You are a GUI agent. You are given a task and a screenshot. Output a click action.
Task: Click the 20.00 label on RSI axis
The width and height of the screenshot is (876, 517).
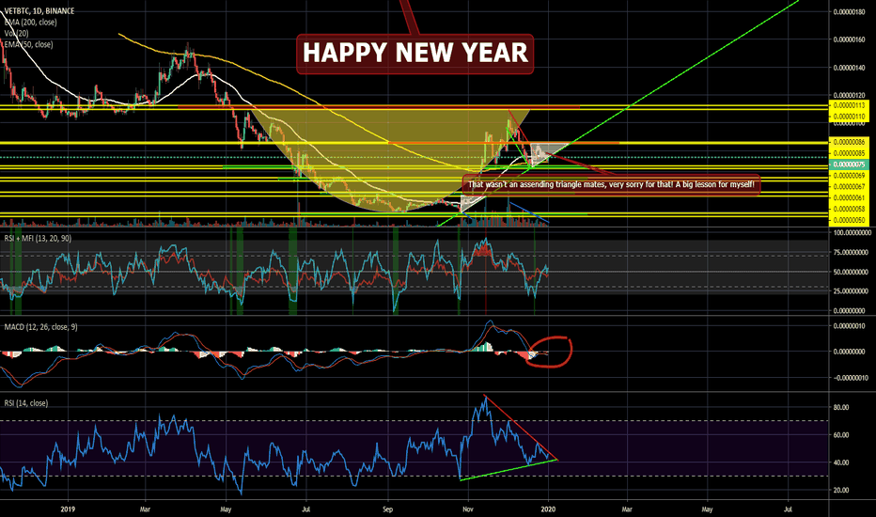point(841,490)
